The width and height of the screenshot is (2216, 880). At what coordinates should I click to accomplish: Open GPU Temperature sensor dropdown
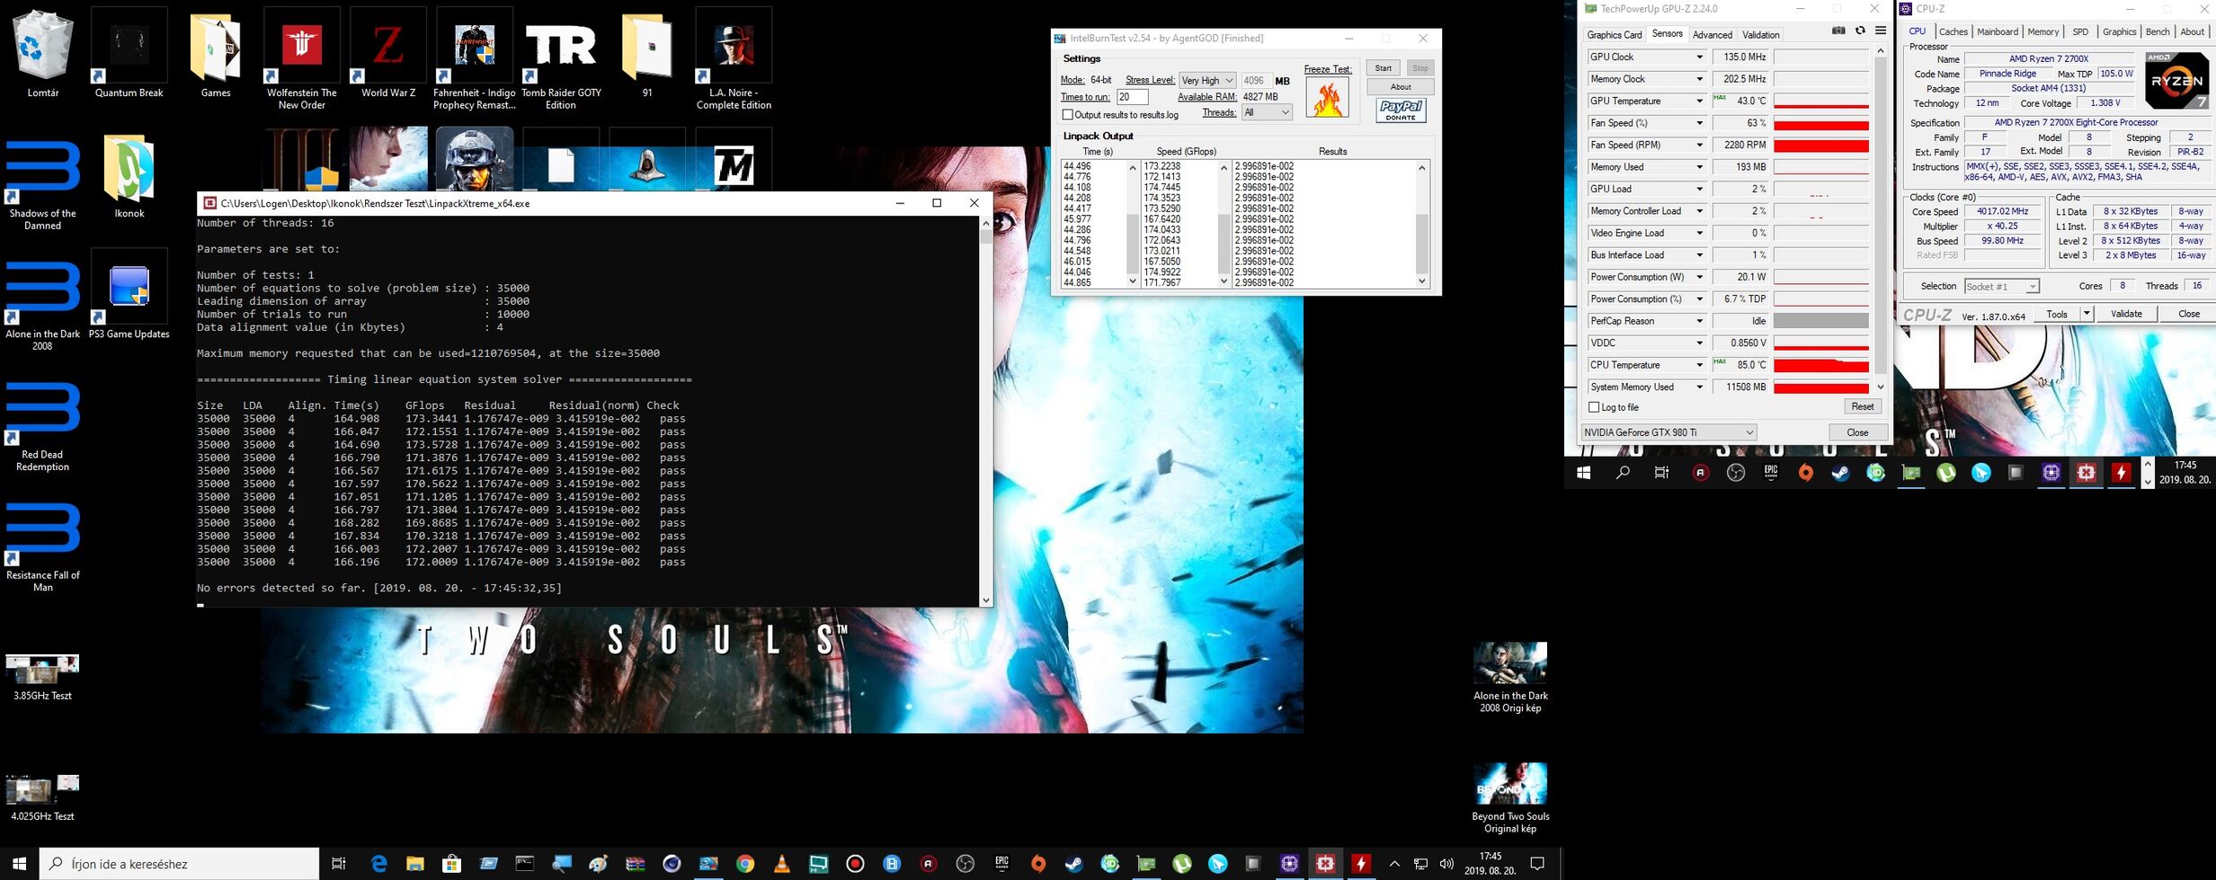(x=1699, y=101)
